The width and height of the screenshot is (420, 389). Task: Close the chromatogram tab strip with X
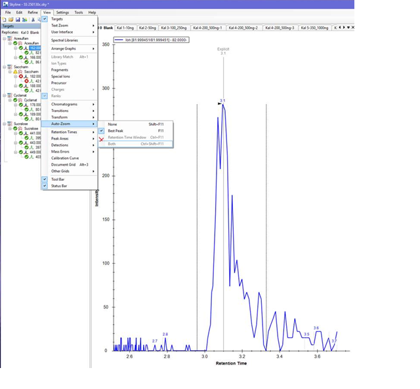coord(353,28)
